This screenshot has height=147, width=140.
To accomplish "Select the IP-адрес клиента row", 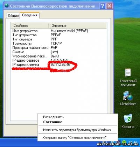I will [58, 65].
